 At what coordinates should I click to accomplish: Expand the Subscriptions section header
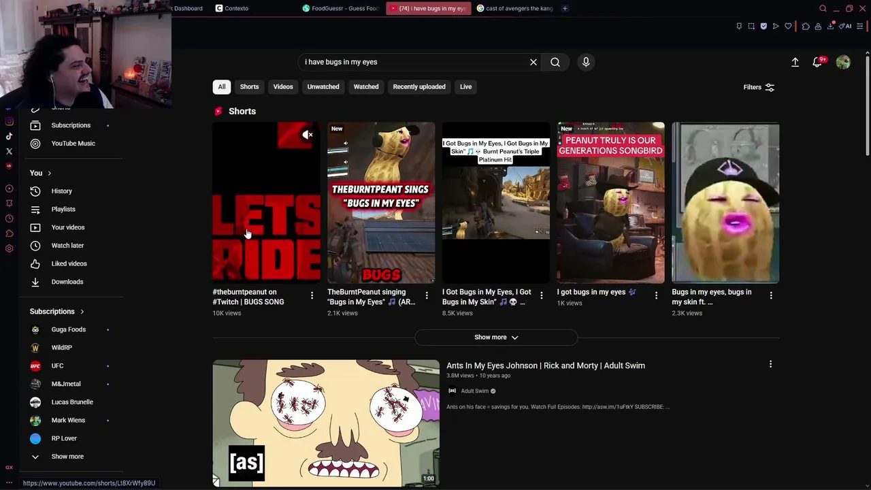[x=57, y=312]
